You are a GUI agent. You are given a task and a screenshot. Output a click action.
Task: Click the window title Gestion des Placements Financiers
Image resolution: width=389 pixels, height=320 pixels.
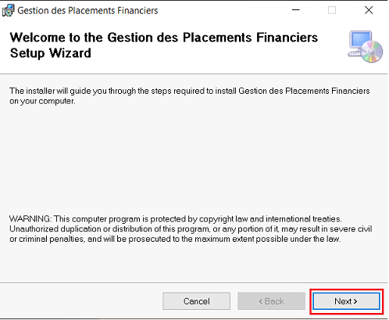point(87,11)
